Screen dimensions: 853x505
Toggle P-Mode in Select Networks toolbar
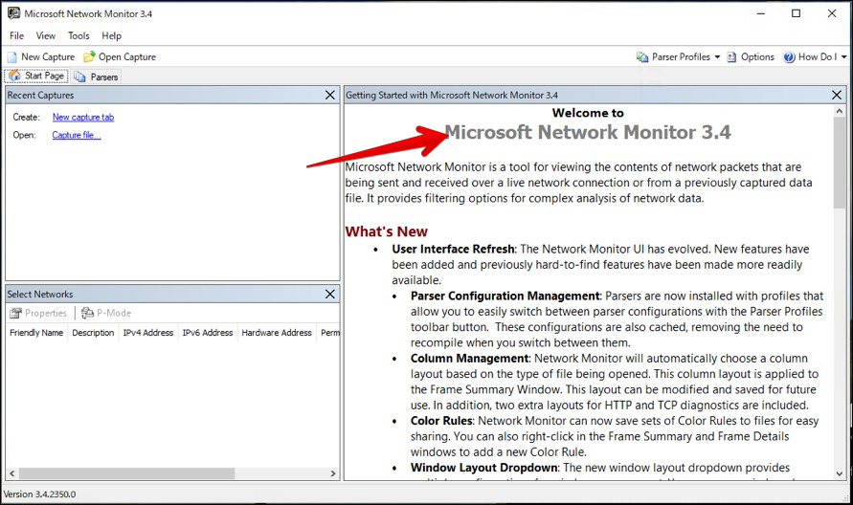pyautogui.click(x=105, y=313)
